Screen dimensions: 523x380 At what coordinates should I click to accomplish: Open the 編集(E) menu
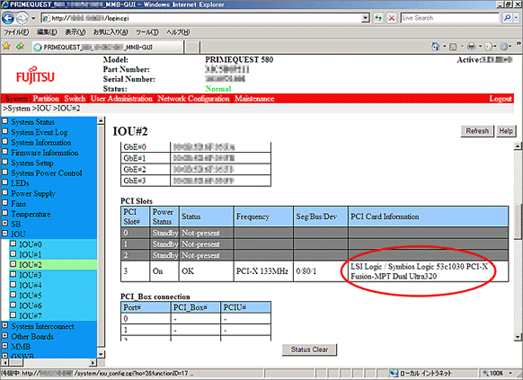coord(47,32)
